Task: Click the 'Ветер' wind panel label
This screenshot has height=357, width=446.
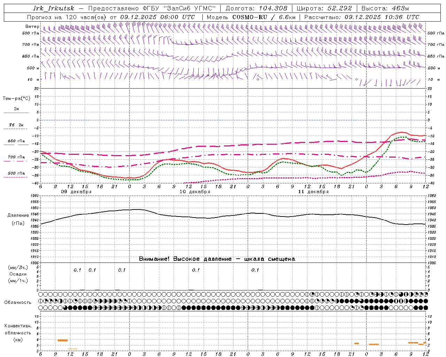Action: pyautogui.click(x=32, y=26)
